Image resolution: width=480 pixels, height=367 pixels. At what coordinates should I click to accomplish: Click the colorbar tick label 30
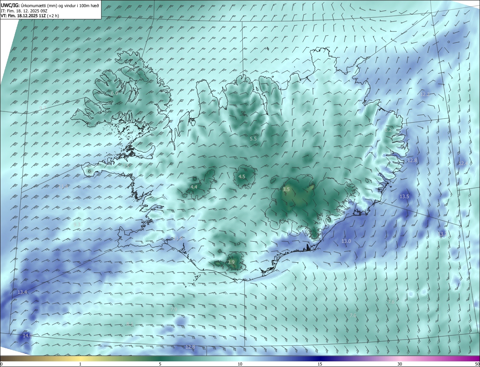click(400, 364)
